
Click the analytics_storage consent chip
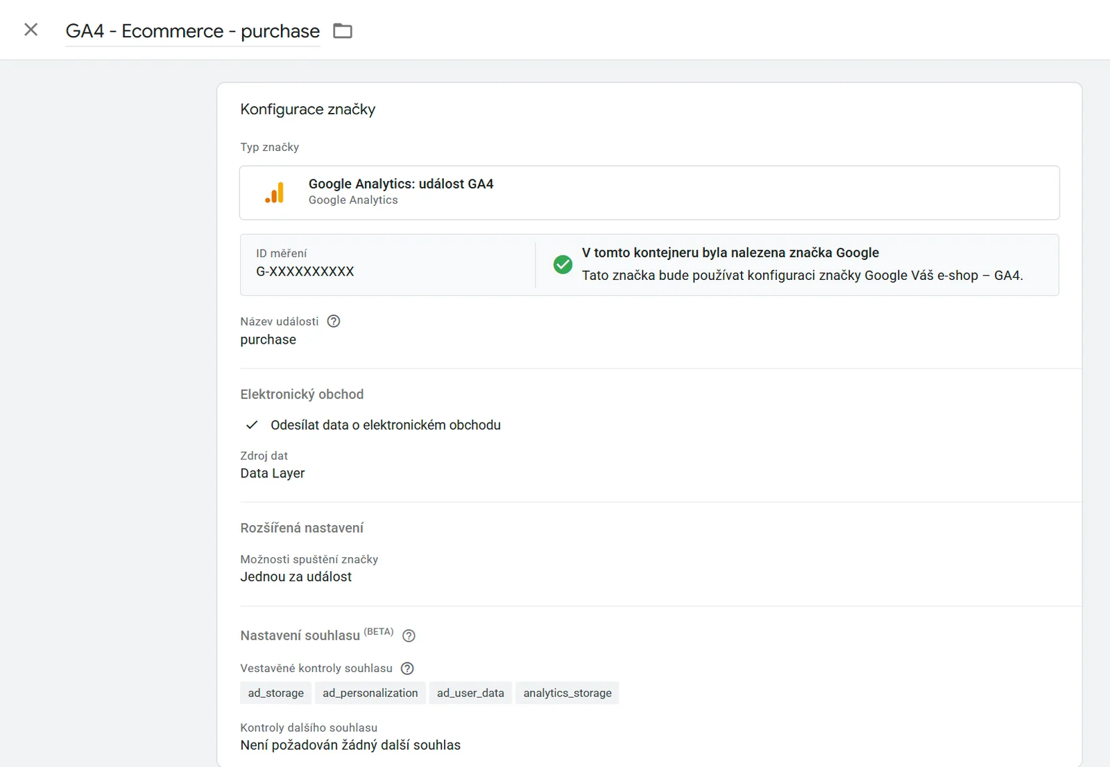567,693
